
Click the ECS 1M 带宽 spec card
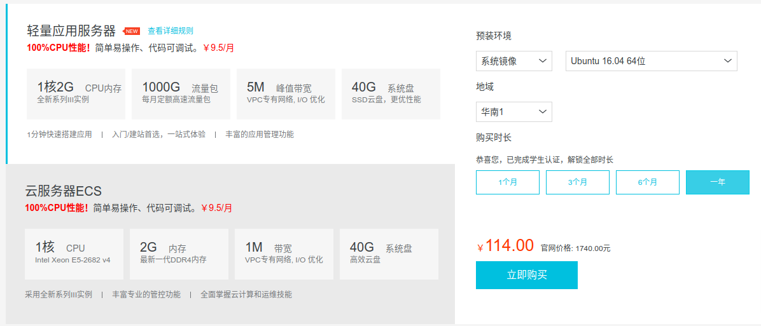coord(284,254)
